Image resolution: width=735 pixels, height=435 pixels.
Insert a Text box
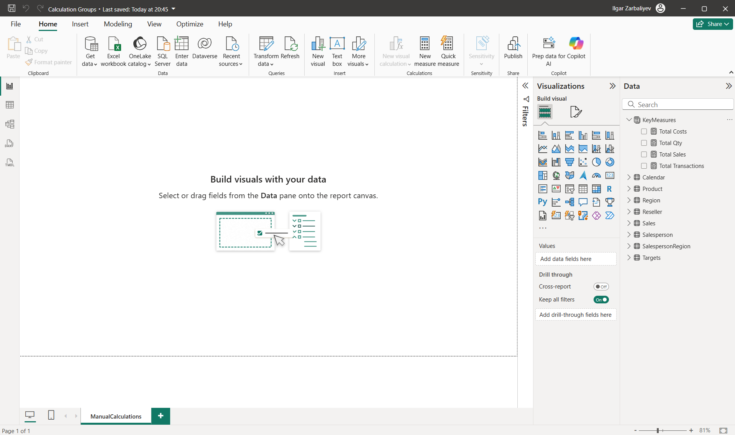pos(337,52)
